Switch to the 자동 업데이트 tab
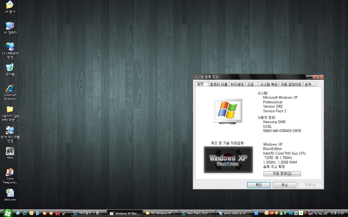Image resolution: width=348 pixels, height=217 pixels. click(291, 84)
